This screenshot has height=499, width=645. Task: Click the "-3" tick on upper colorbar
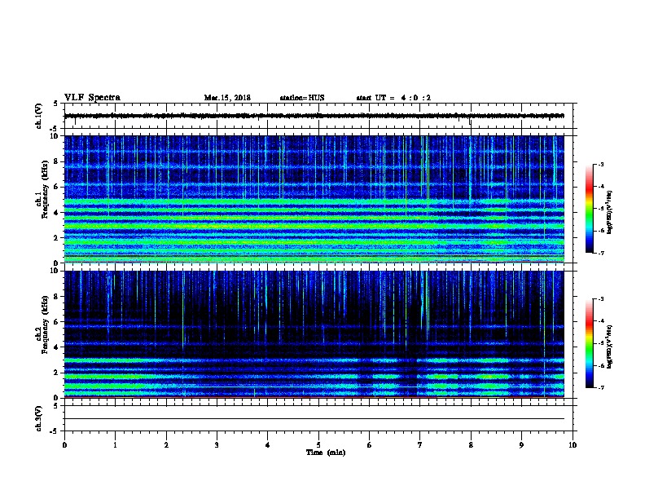click(601, 164)
